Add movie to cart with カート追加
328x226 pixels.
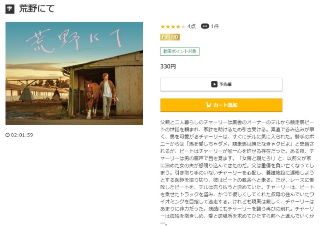click(221, 105)
